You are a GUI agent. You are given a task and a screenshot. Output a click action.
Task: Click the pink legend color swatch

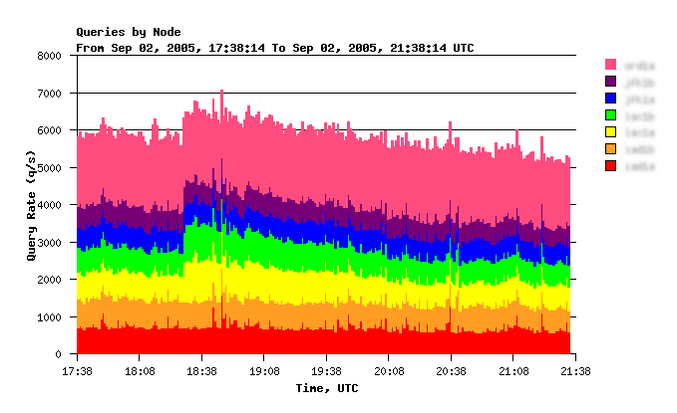pyautogui.click(x=610, y=65)
